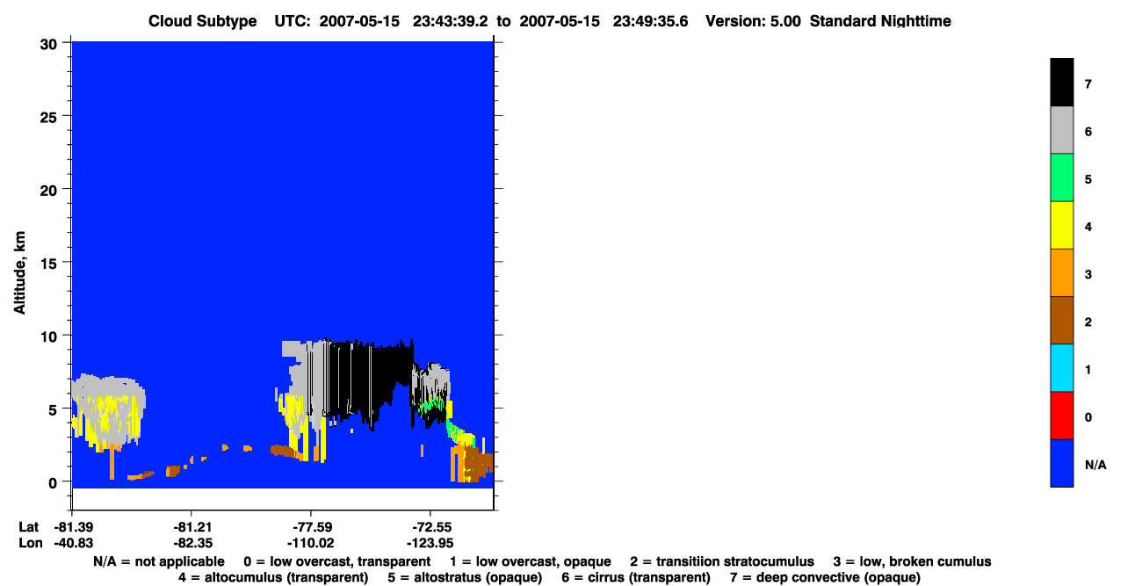Click the latitude value -81.21
Viewport: 1142px width, 586px height.
[x=192, y=526]
